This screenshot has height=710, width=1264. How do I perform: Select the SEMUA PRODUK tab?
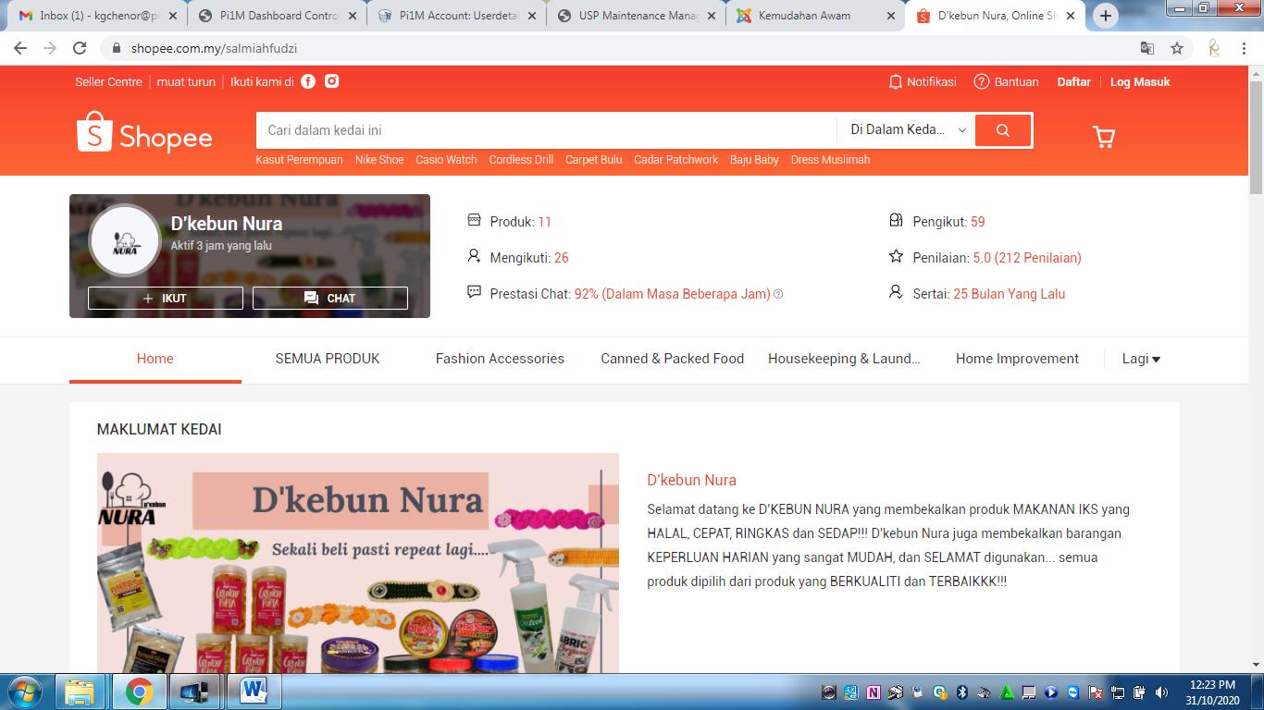(328, 359)
